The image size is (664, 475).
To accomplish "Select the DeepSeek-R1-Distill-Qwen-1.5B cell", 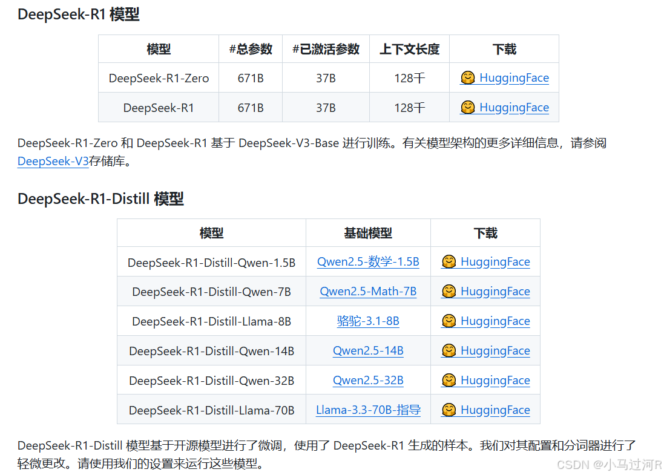I will [212, 262].
